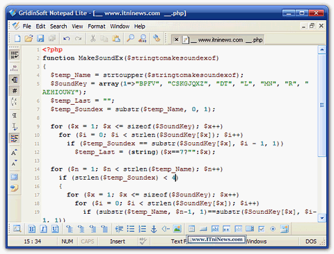
Task: Create a new document with New icon
Action: 17,38
